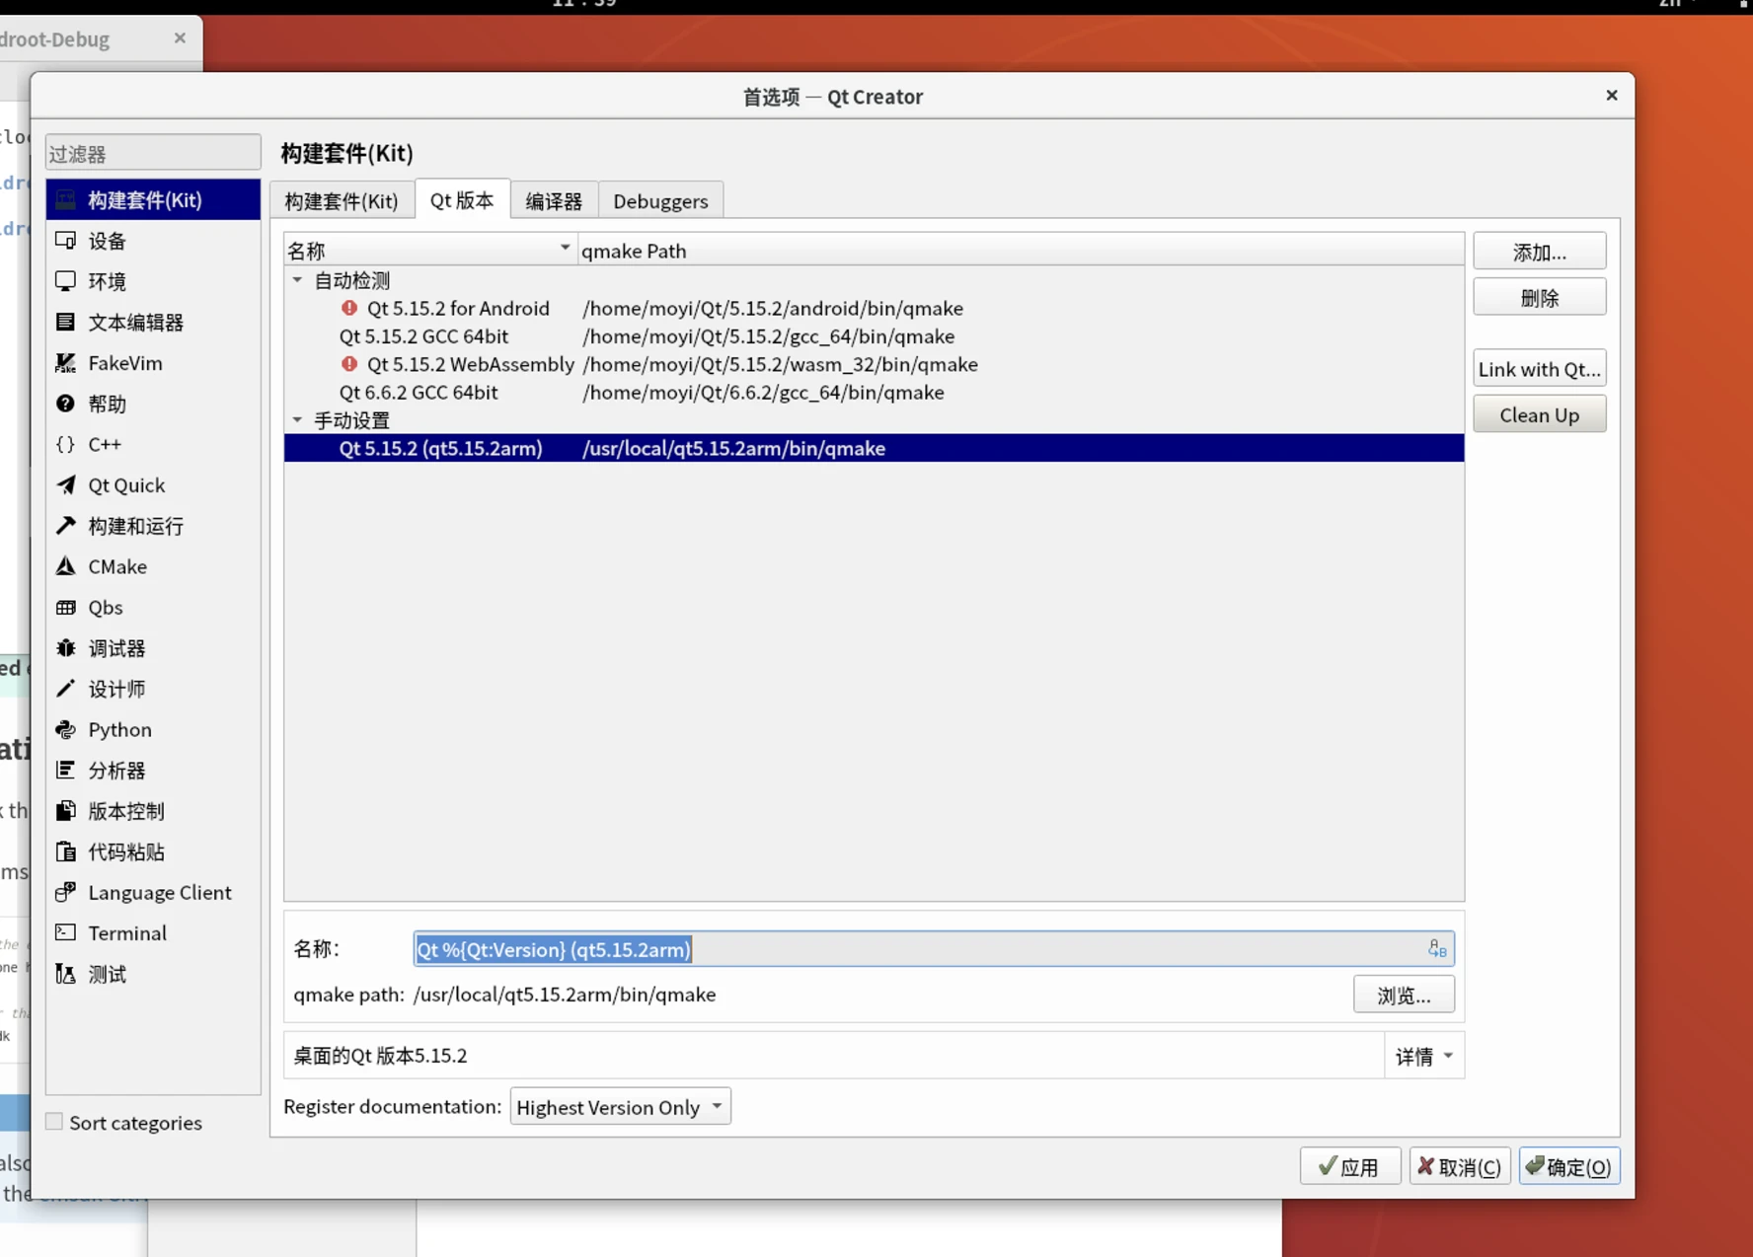
Task: Click the Clean Up button
Action: click(1538, 413)
